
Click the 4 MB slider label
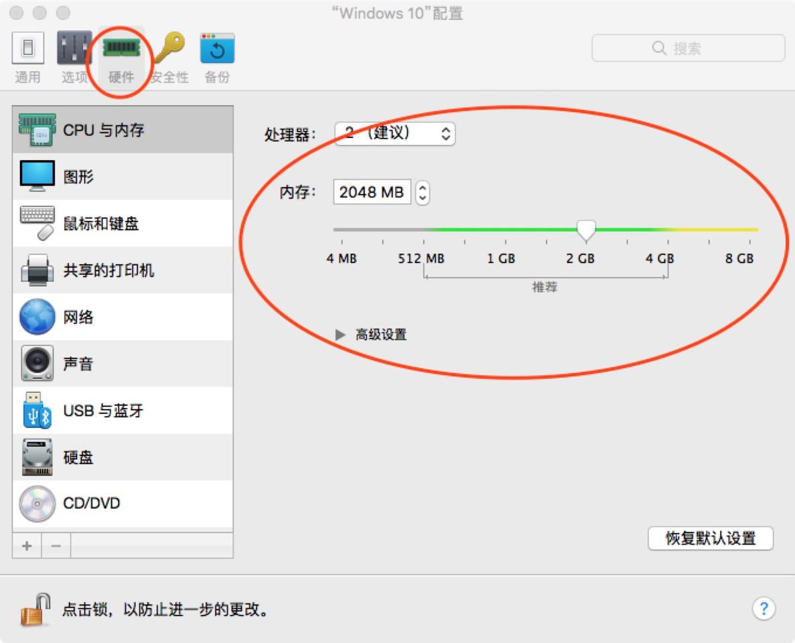click(342, 259)
